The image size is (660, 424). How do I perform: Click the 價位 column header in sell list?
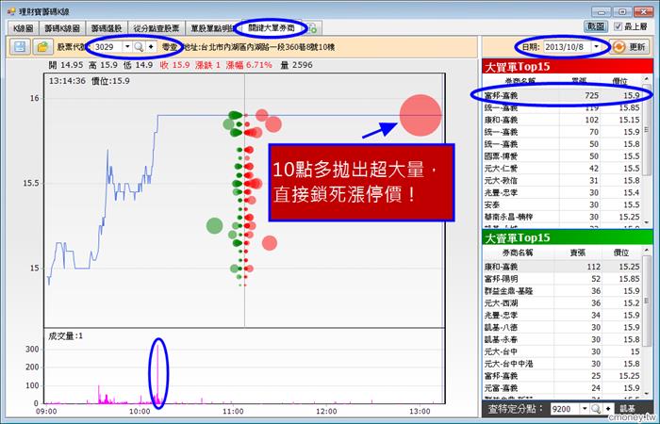[621, 253]
